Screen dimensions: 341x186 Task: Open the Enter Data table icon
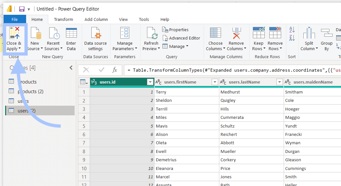[x=71, y=33]
